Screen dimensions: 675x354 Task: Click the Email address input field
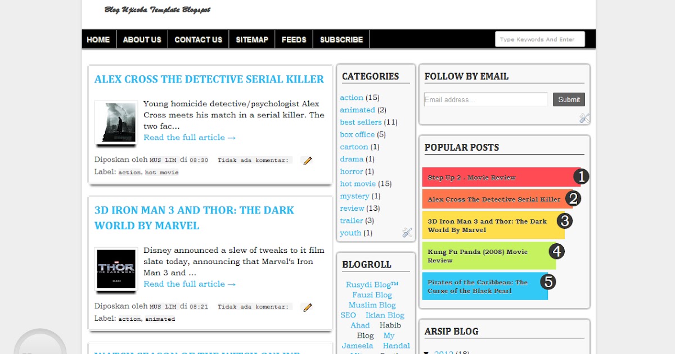point(485,99)
